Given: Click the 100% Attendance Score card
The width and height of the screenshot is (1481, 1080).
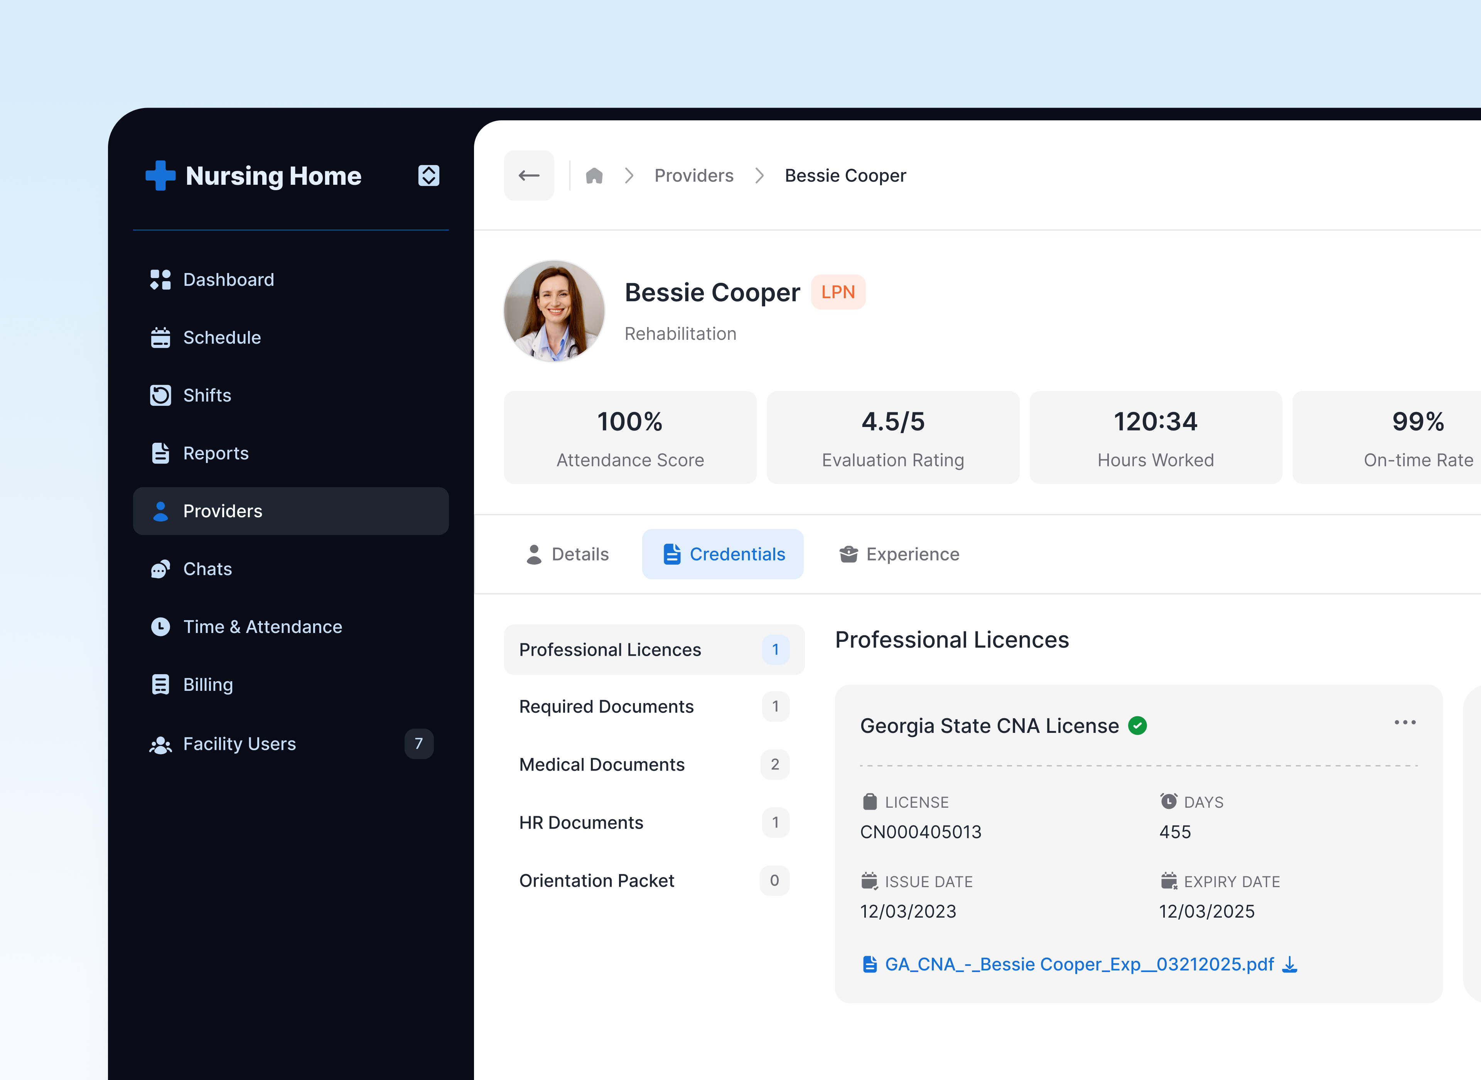Looking at the screenshot, I should click(x=629, y=437).
